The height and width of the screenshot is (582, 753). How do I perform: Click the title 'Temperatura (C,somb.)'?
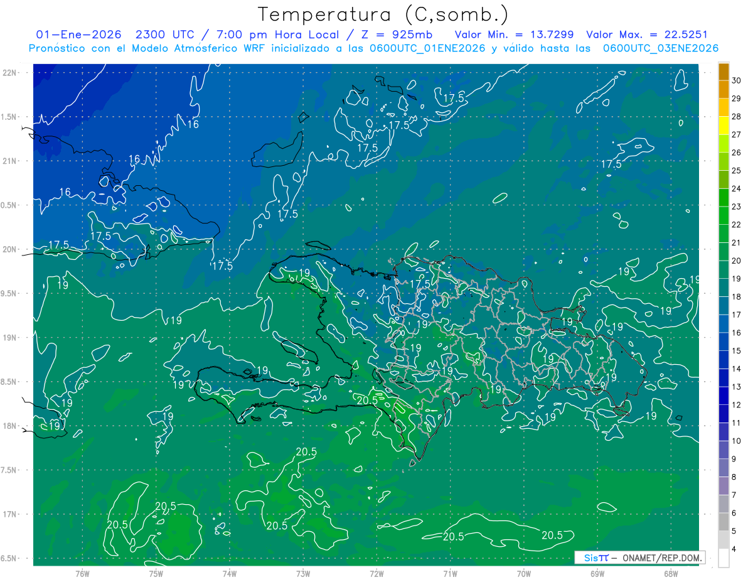pos(382,14)
